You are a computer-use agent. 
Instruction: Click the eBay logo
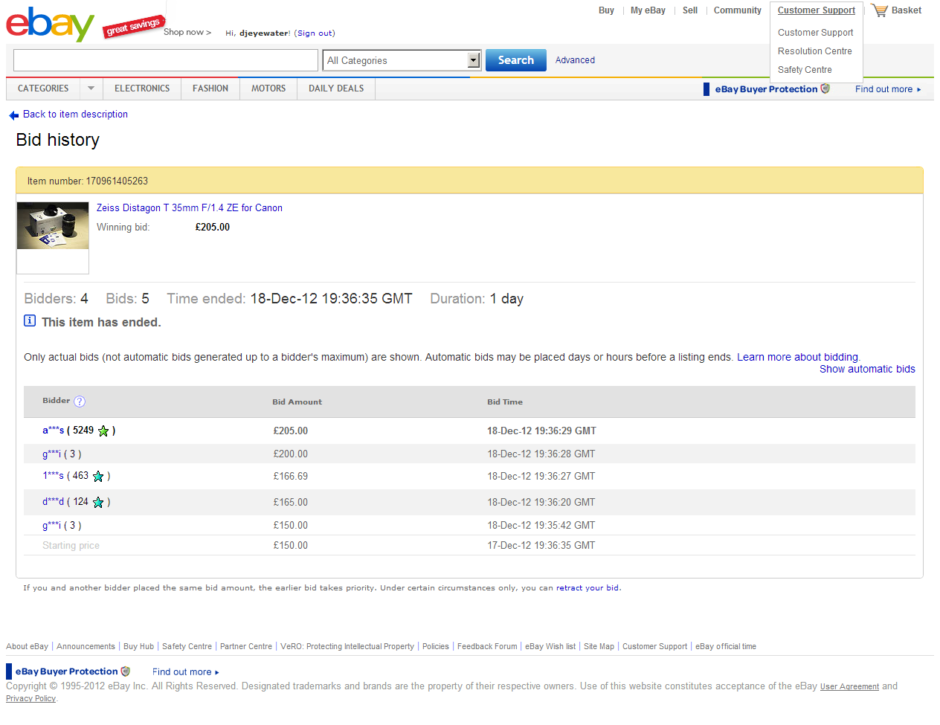50,24
